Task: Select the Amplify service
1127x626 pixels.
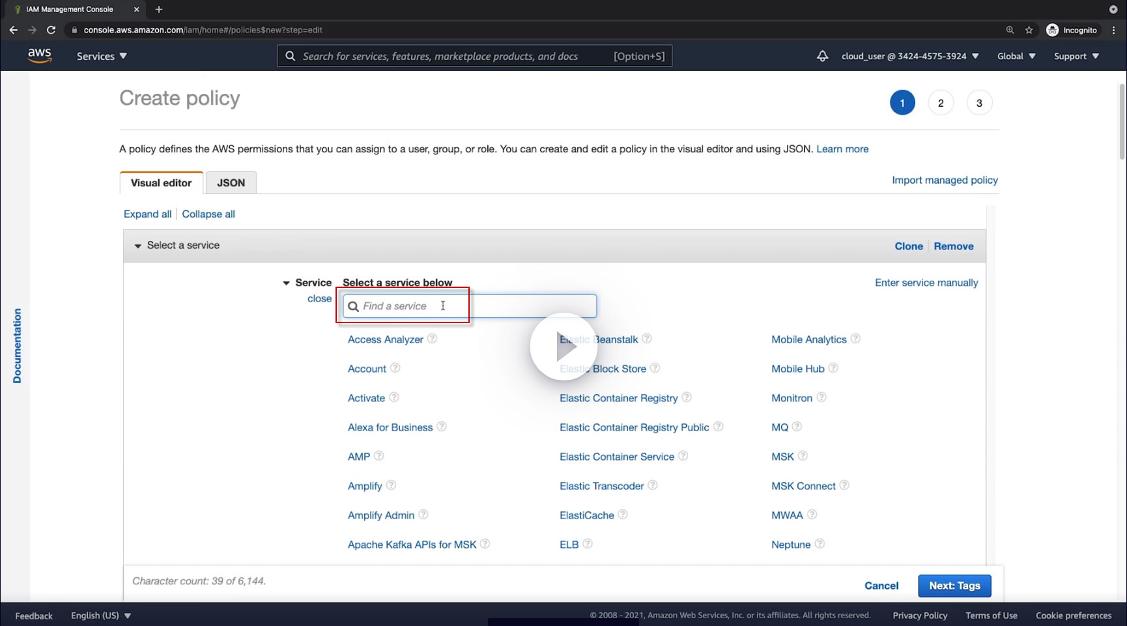Action: [365, 486]
